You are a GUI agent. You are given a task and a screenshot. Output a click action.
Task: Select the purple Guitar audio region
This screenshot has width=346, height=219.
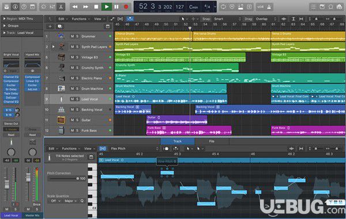coord(177,120)
